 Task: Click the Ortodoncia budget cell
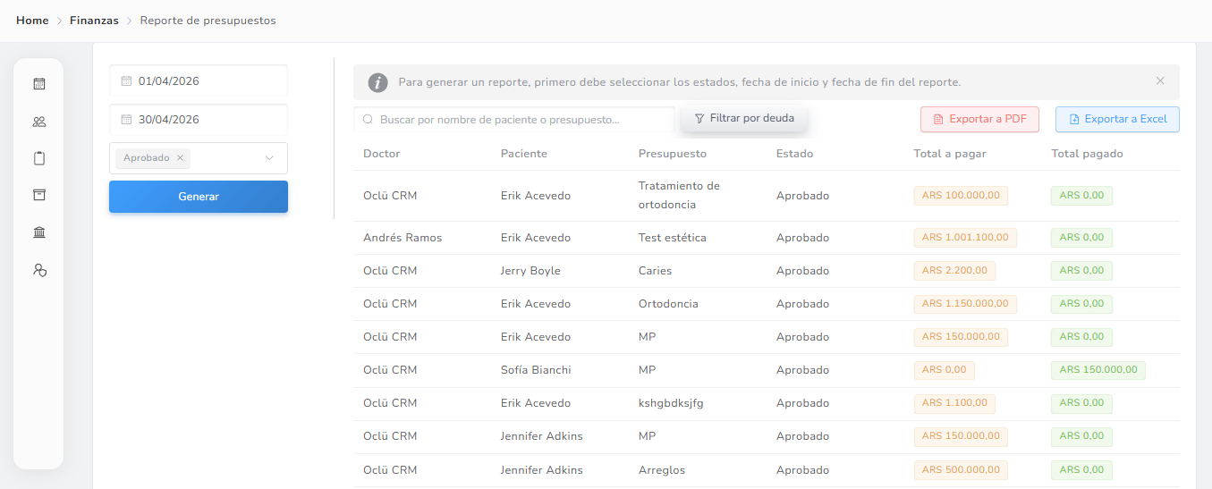[668, 304]
